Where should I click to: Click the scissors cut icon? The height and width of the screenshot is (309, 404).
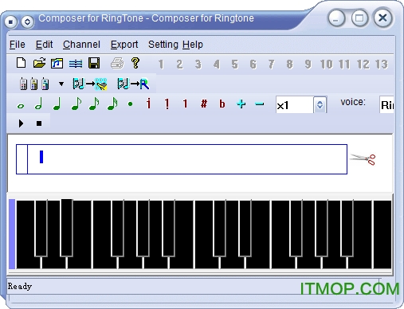point(363,159)
